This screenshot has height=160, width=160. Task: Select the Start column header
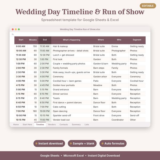coord(21,40)
